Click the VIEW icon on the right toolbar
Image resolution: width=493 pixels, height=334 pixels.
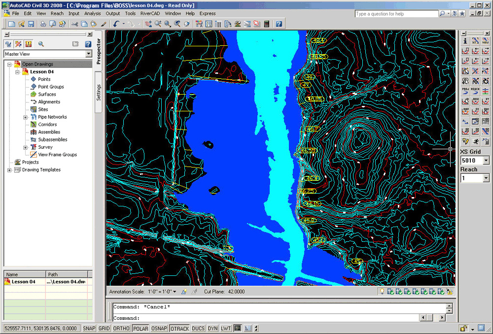[x=485, y=40]
